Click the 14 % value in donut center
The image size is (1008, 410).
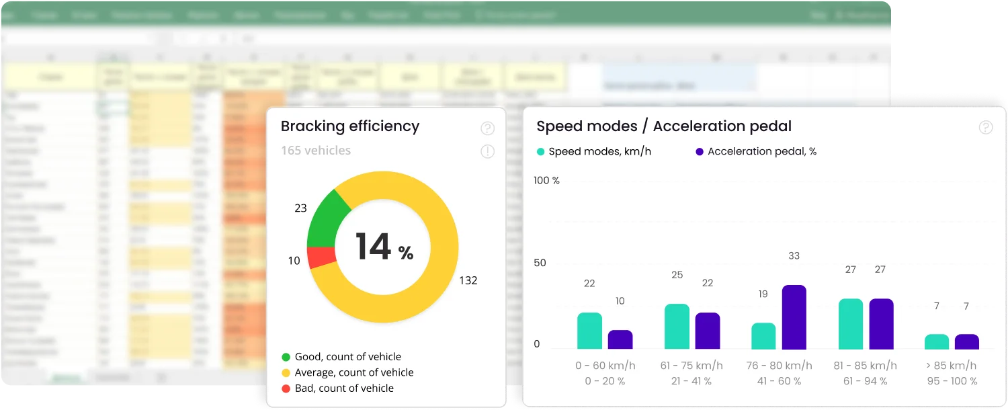pos(383,247)
